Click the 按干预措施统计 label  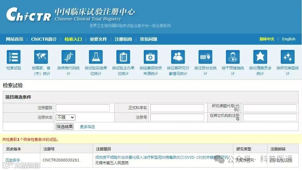233,71
